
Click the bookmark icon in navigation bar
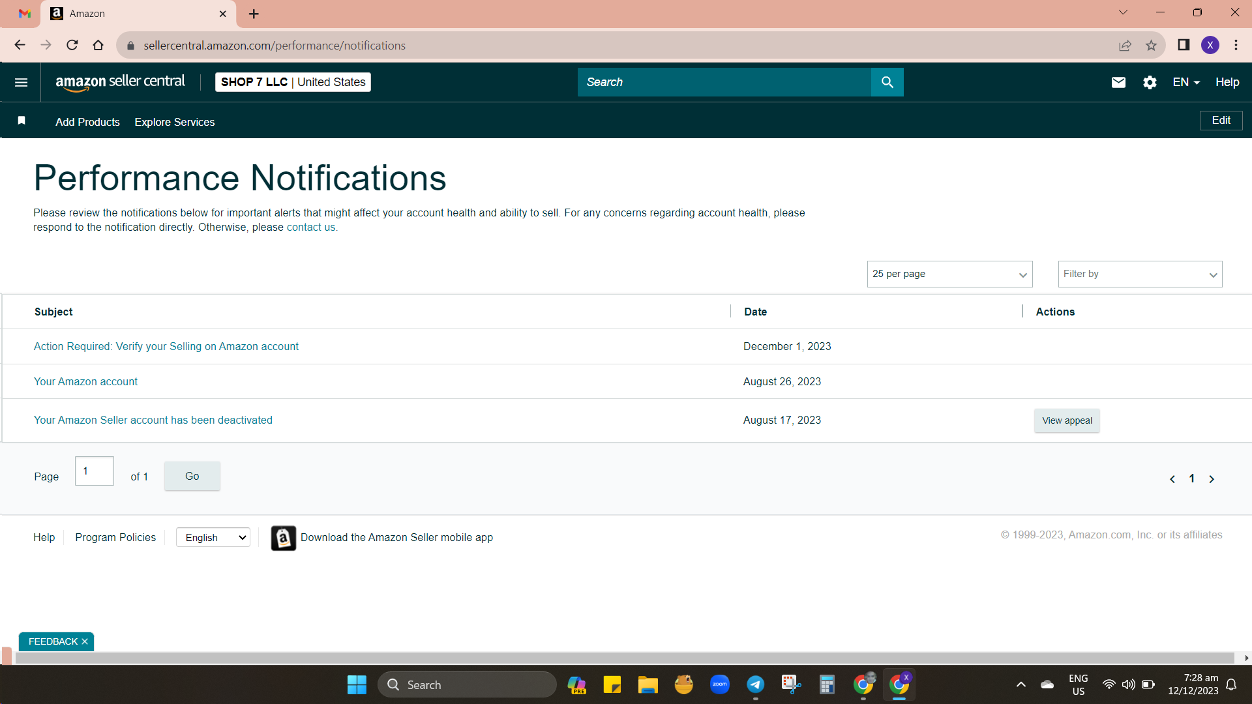[x=22, y=121]
